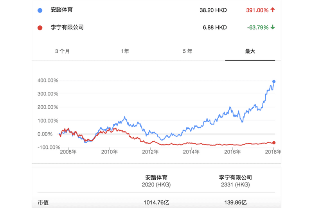Click the blue endpoint marker on chart

coord(274,82)
